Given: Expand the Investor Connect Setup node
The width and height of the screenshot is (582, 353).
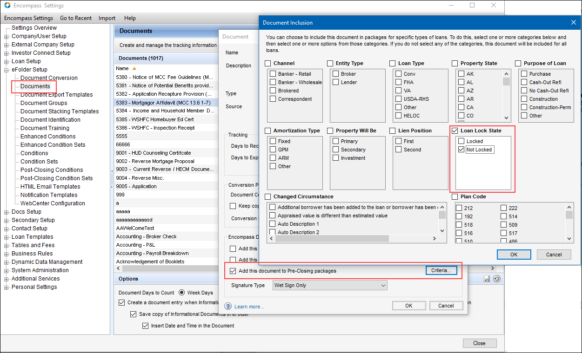Looking at the screenshot, I should [x=7, y=53].
